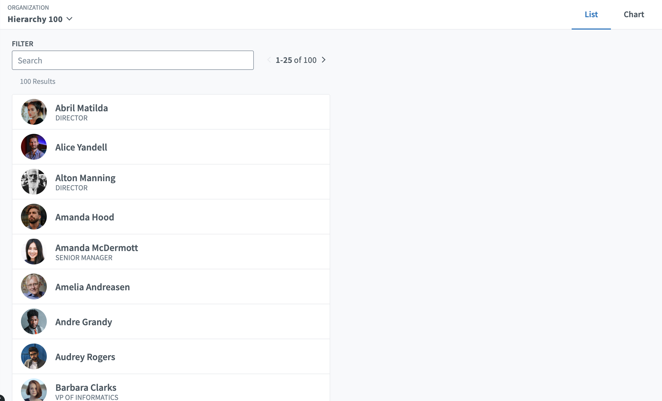Click the Amelia Andreasen name
Screen dimensions: 662x401
pos(92,287)
